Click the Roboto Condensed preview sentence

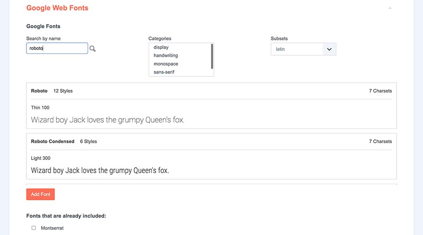[100, 171]
